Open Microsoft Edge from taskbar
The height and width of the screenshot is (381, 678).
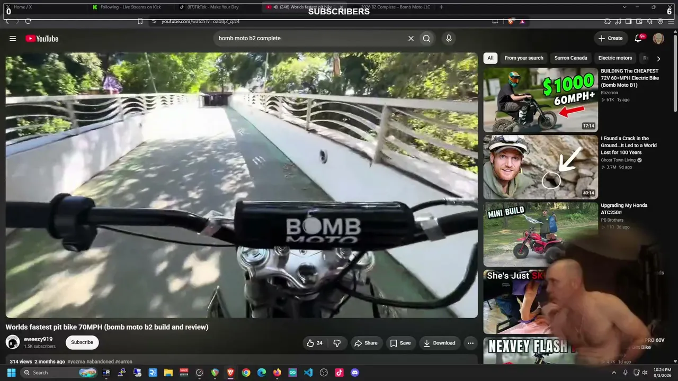262,373
